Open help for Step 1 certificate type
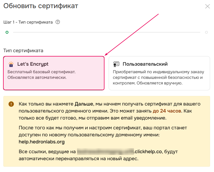This screenshot has width=214, height=172. click(58, 22)
